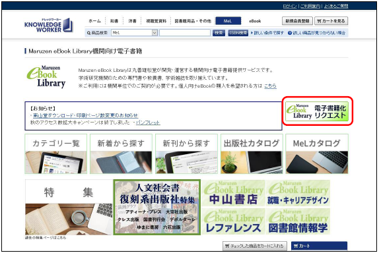Open the 新着から探す tile
Viewport: 379px width, 253px height.
121,154
